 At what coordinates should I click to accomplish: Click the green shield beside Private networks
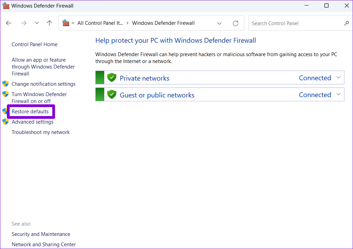click(x=112, y=78)
